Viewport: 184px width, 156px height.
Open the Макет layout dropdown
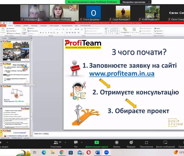(x=31, y=28)
